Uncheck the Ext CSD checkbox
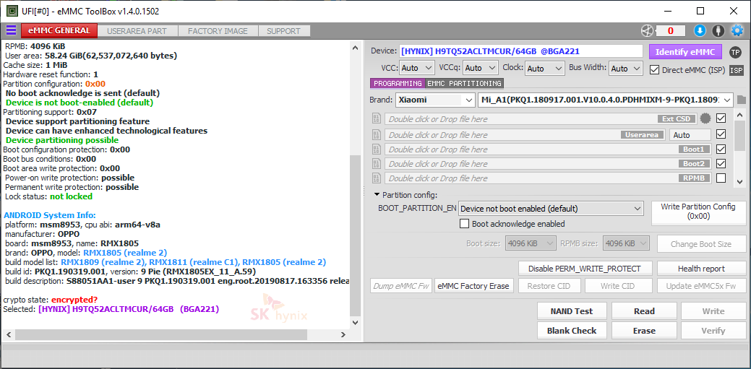Viewport: 751px width, 369px height. tap(721, 118)
